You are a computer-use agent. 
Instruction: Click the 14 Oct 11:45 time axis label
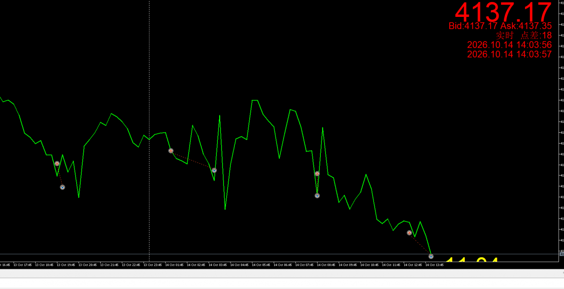click(391, 265)
